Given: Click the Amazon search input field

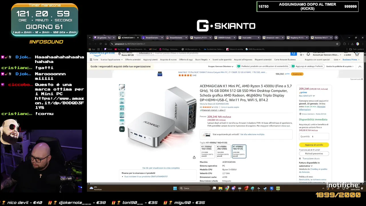Looking at the screenshot, I should coord(222,53).
